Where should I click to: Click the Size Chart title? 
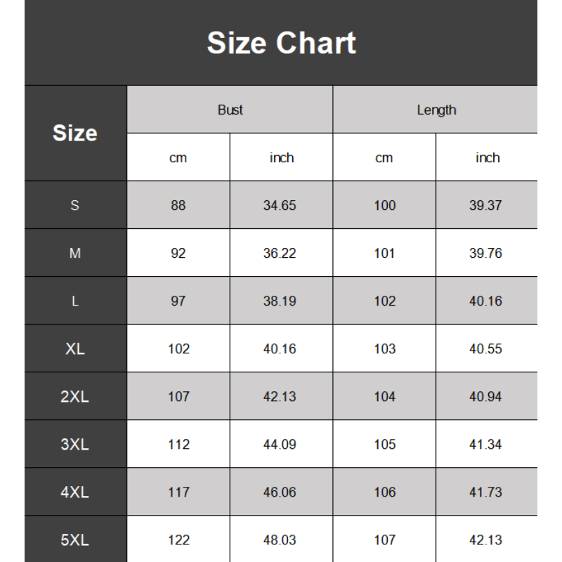(281, 44)
